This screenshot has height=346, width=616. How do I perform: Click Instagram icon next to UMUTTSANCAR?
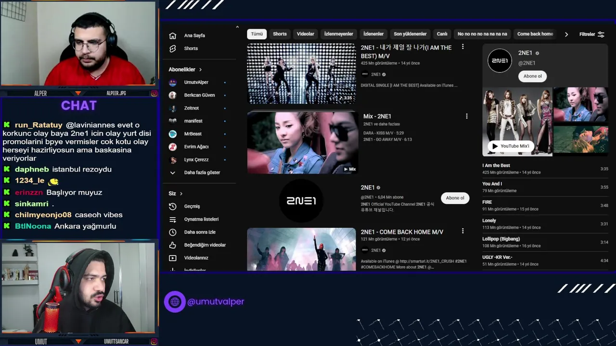(154, 342)
